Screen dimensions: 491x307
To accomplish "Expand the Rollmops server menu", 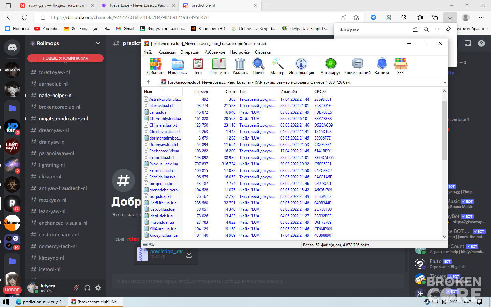I will click(x=98, y=43).
